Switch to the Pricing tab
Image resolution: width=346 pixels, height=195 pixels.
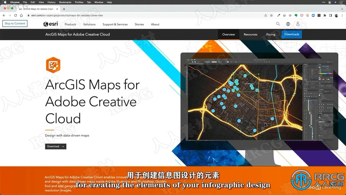(x=271, y=34)
